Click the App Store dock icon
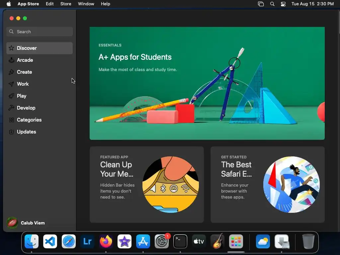Viewport: 340px width, 255px height. [x=143, y=241]
